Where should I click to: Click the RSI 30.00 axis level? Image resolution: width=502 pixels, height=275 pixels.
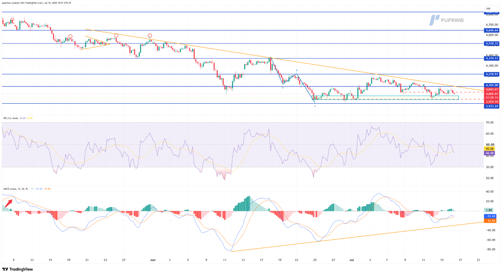point(490,167)
